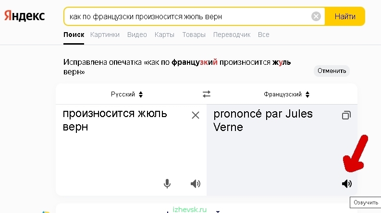The width and height of the screenshot is (381, 213).
Task: Copy the French translation to clipboard
Action: [x=346, y=115]
